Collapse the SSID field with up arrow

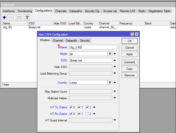115,60
